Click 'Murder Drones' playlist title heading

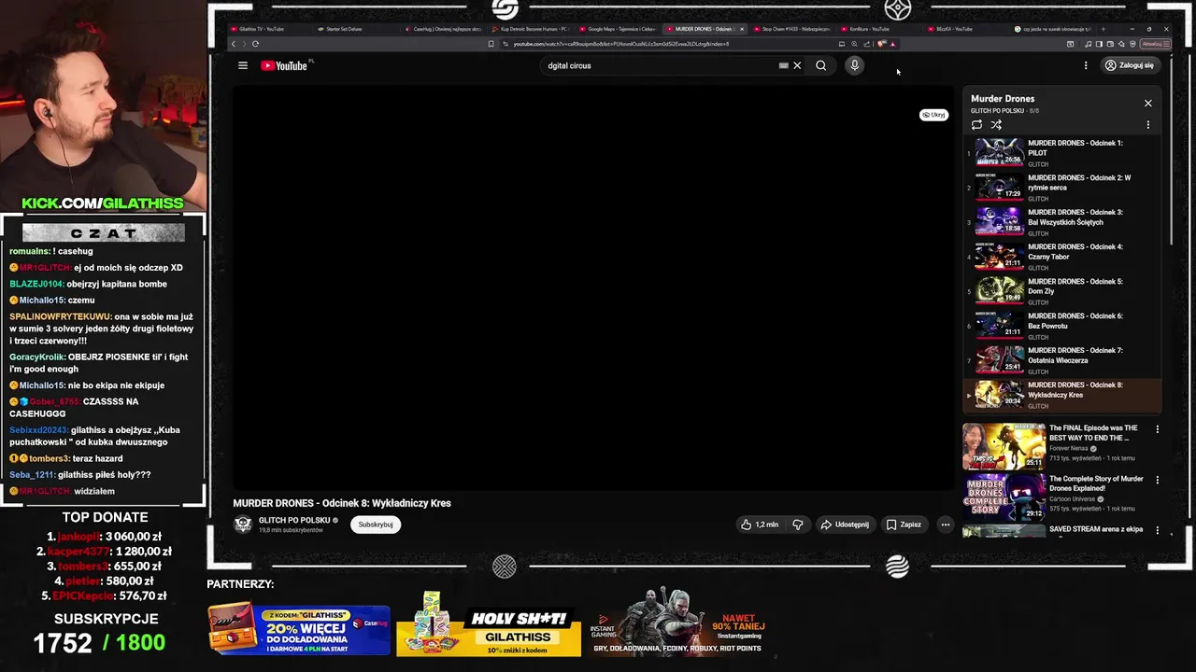coord(1003,99)
